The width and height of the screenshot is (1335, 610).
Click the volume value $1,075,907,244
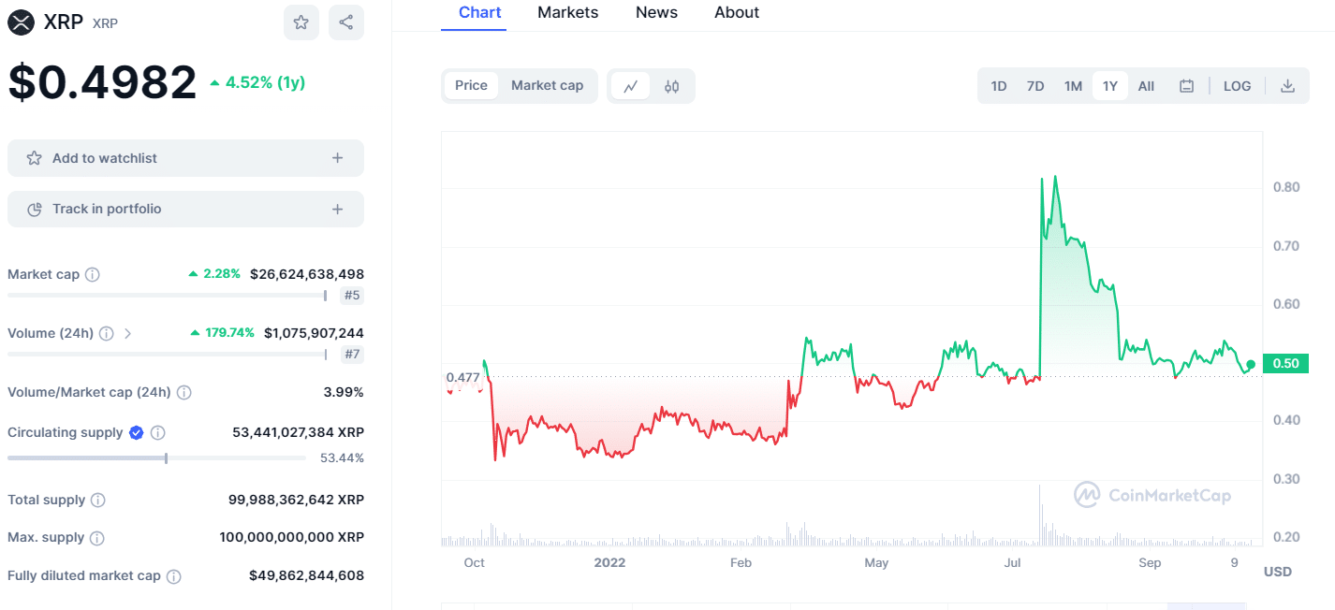click(x=314, y=333)
